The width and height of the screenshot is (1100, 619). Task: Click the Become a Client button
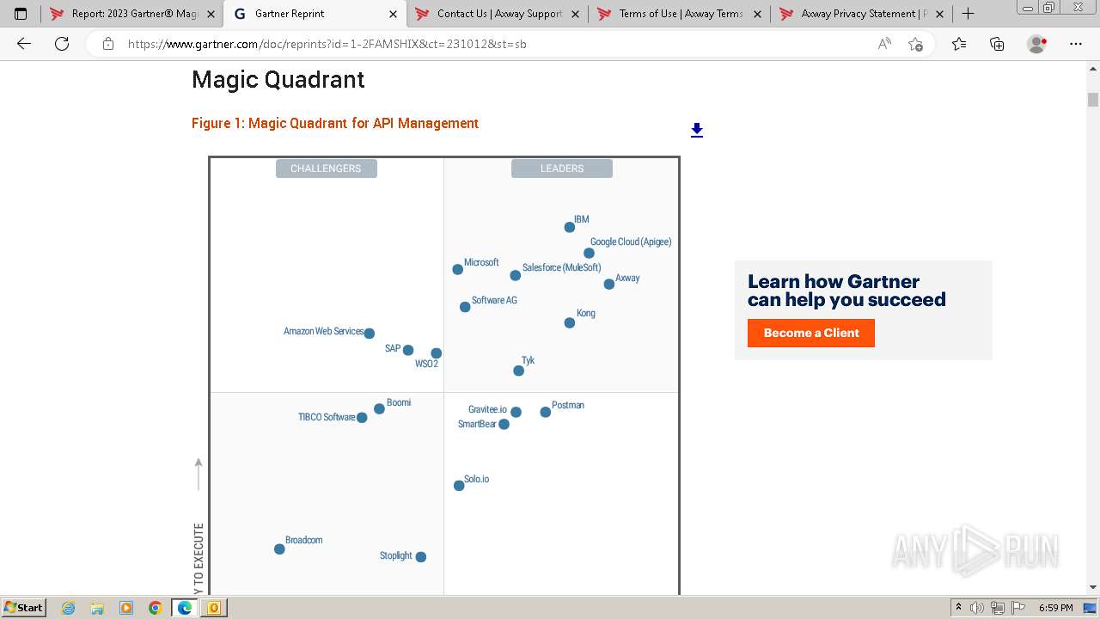tap(810, 333)
